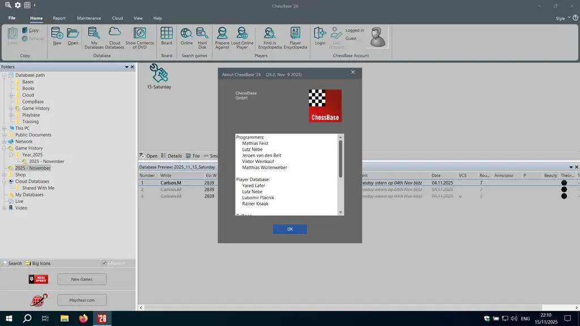
Task: Collapse the Year_2025 tree node
Action: click(x=11, y=155)
